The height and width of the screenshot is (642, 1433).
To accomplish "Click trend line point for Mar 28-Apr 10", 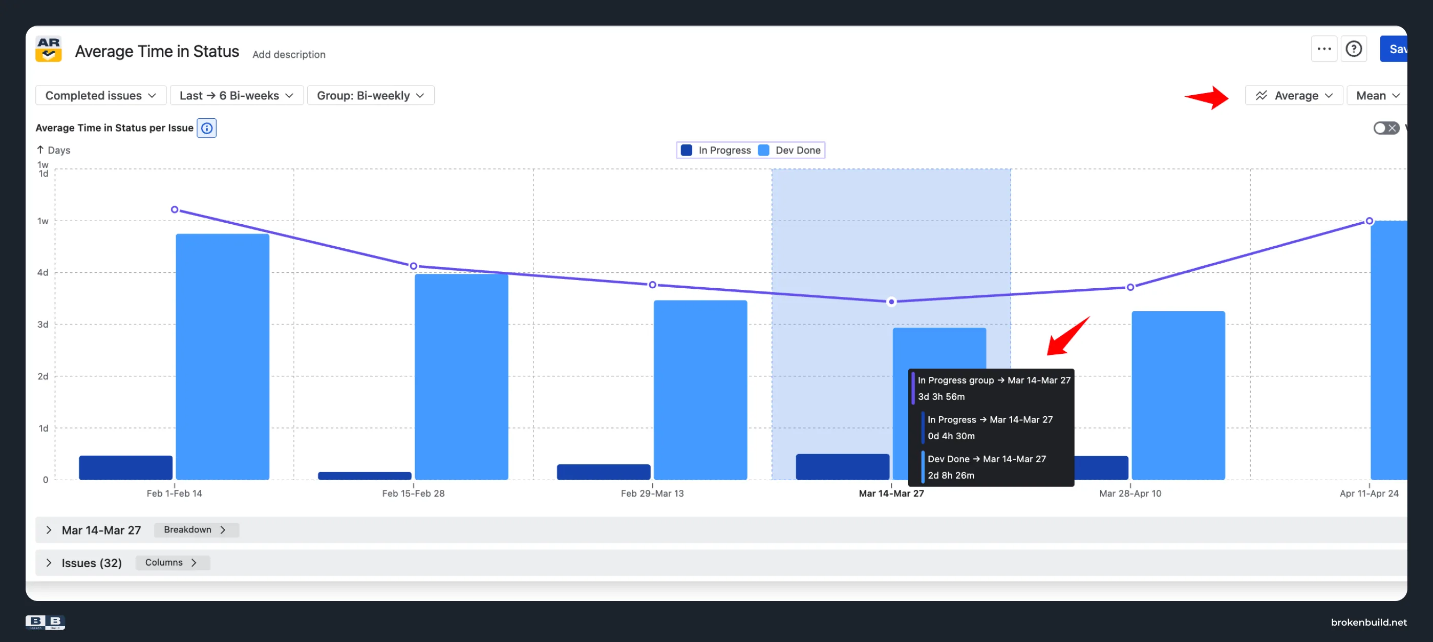I will [1130, 287].
